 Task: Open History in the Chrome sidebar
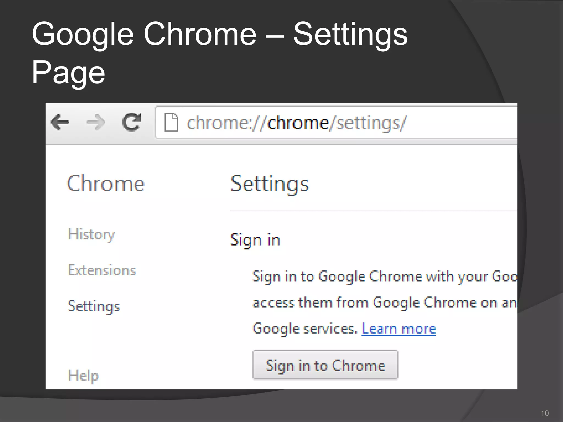tap(91, 235)
